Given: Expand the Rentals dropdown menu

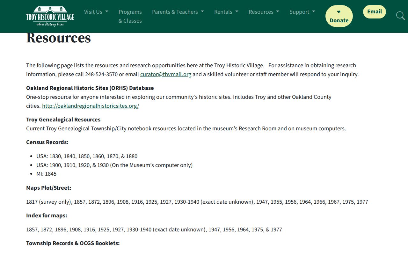Looking at the screenshot, I should pyautogui.click(x=226, y=12).
